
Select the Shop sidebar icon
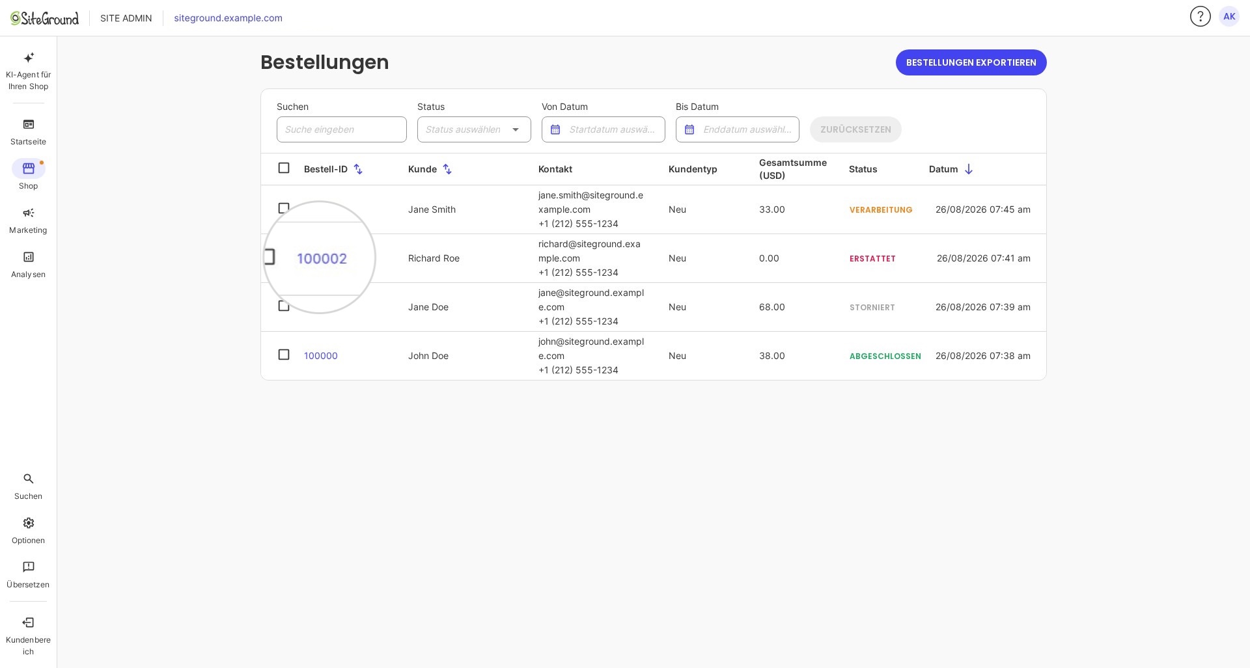tap(29, 169)
